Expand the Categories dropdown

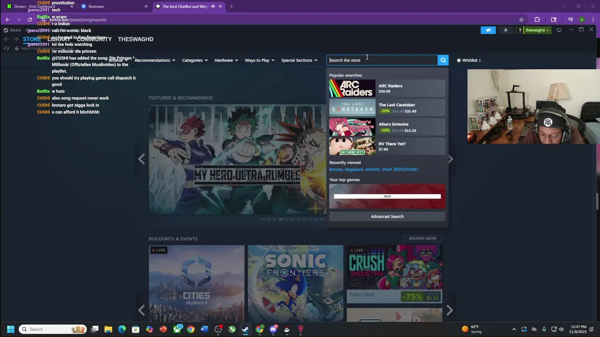195,60
